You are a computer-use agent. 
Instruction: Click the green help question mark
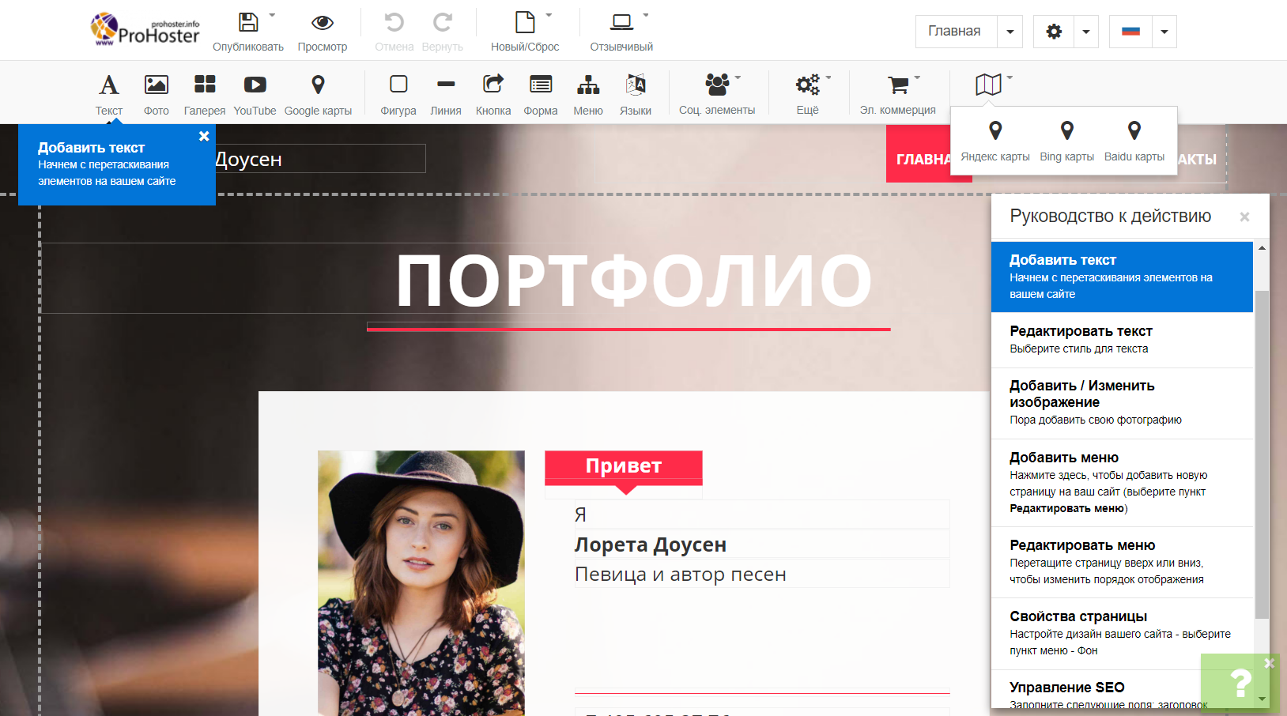(1240, 683)
